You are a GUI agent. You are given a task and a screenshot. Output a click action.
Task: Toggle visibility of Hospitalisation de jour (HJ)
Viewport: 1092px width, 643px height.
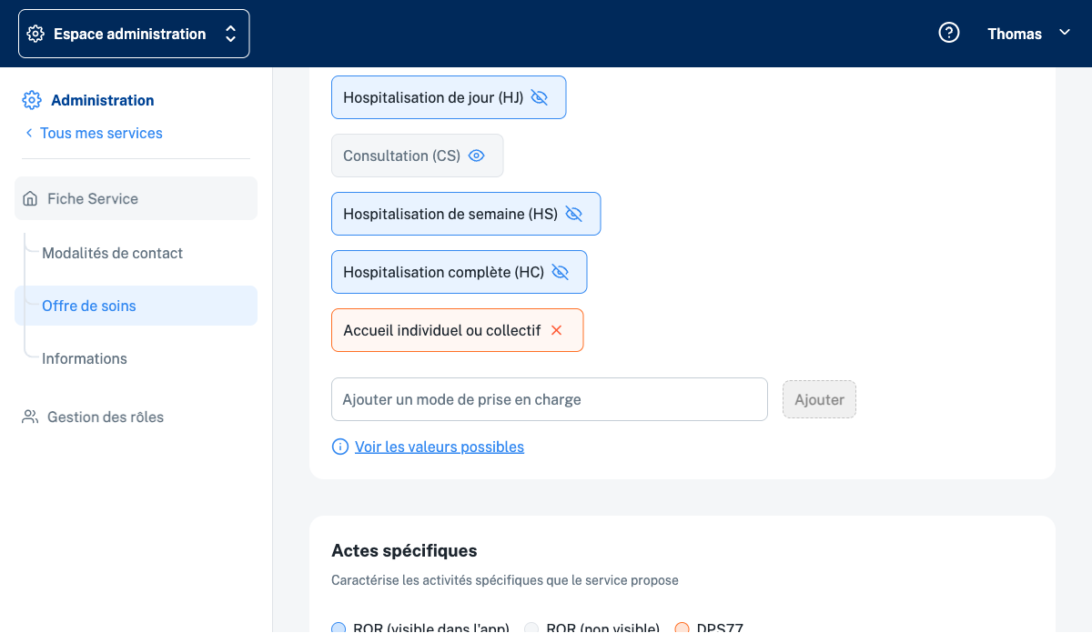[x=540, y=97]
